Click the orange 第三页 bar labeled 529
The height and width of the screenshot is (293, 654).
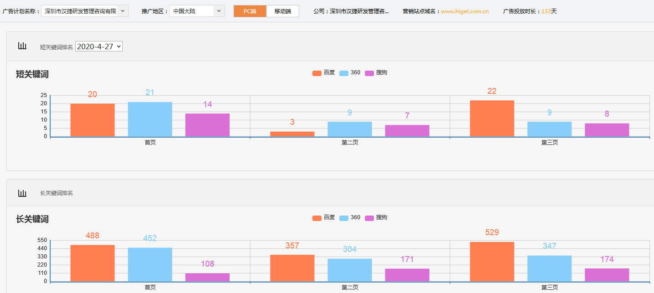[492, 262]
